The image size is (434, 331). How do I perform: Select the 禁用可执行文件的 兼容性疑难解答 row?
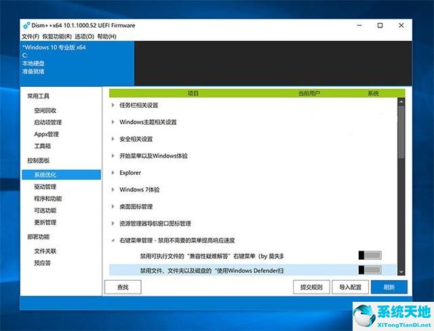point(253,256)
